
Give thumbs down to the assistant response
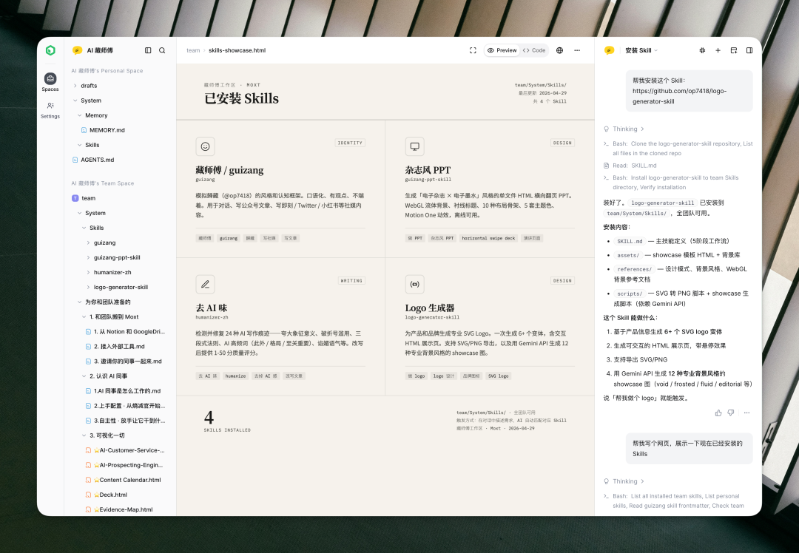[x=731, y=413]
